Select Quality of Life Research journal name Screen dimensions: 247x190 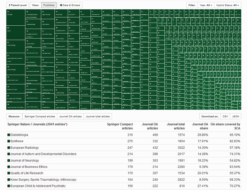[27, 173]
